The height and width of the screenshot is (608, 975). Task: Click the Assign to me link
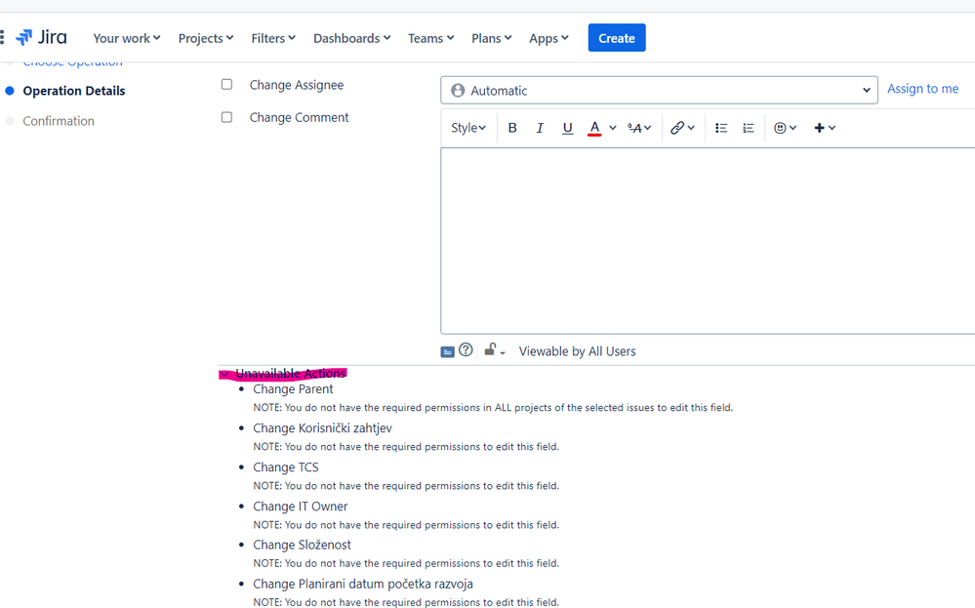click(x=922, y=89)
